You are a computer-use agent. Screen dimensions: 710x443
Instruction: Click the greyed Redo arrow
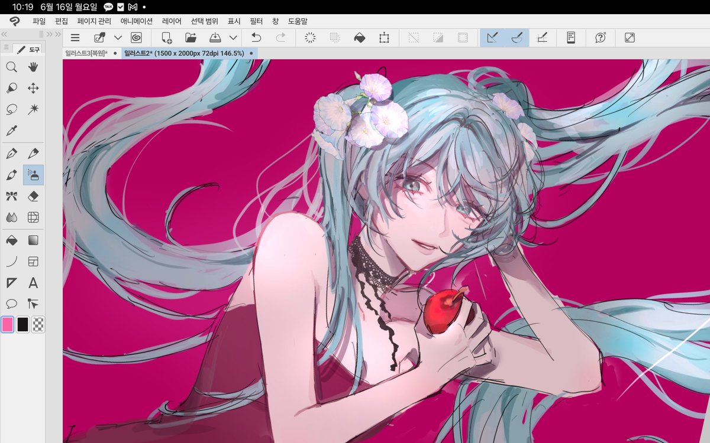click(x=281, y=38)
